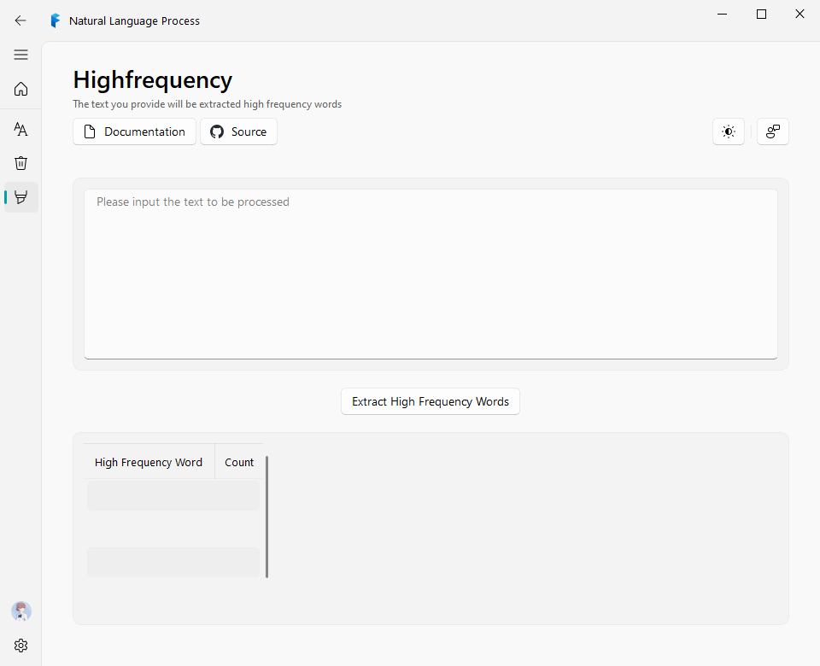Select the trash can icon in the sidebar
Viewport: 820px width, 666px height.
[20, 163]
